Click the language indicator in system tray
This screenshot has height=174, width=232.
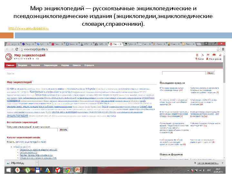[x=209, y=170]
